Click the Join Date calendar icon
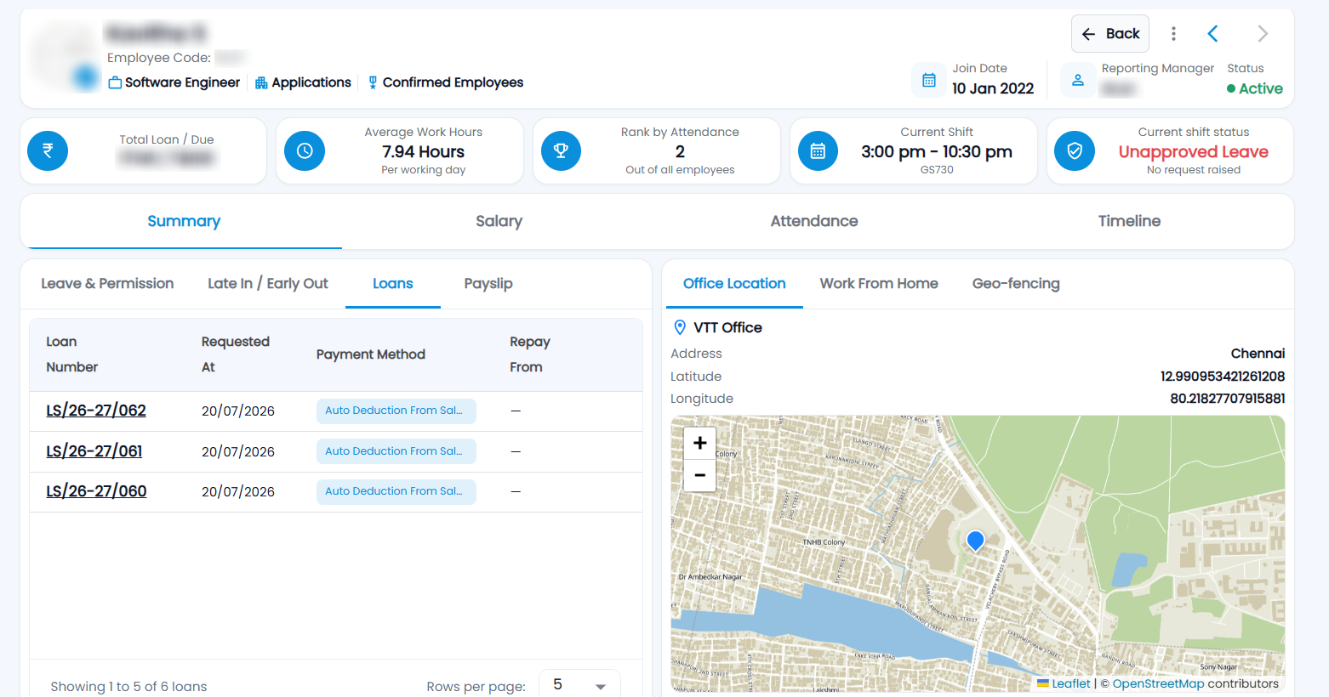The height and width of the screenshot is (697, 1329). (x=929, y=80)
